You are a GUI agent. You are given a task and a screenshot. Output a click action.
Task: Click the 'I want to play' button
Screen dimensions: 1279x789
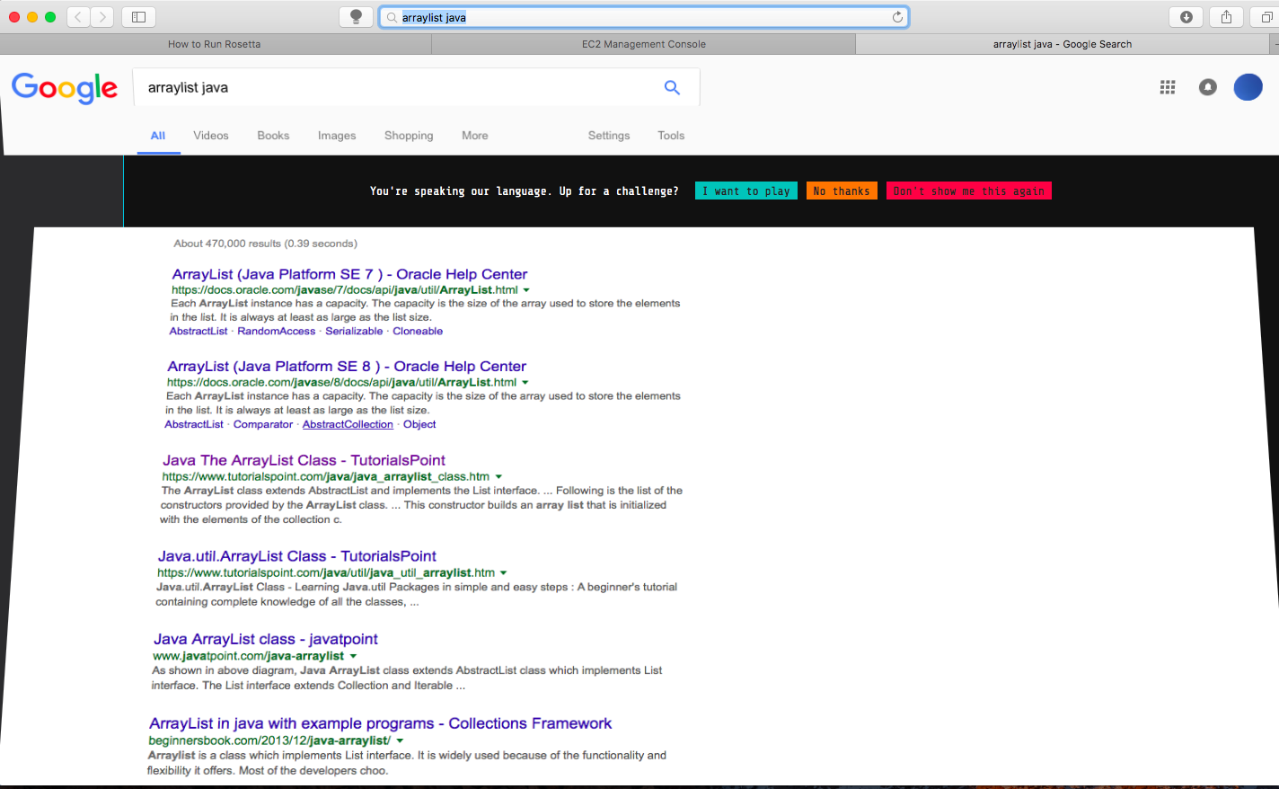[746, 191]
